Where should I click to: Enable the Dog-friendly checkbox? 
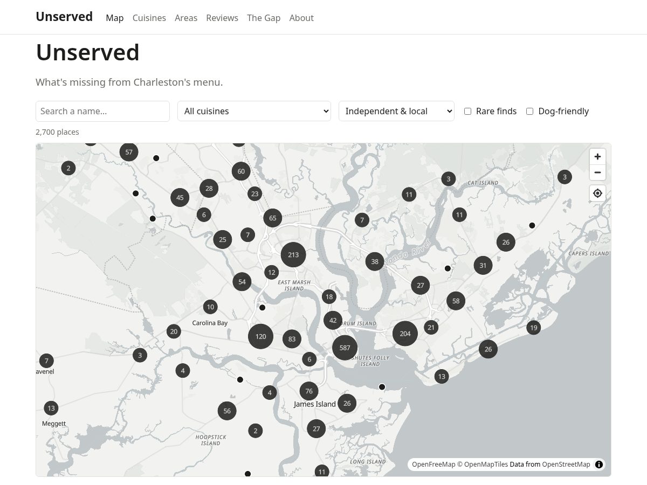[529, 111]
